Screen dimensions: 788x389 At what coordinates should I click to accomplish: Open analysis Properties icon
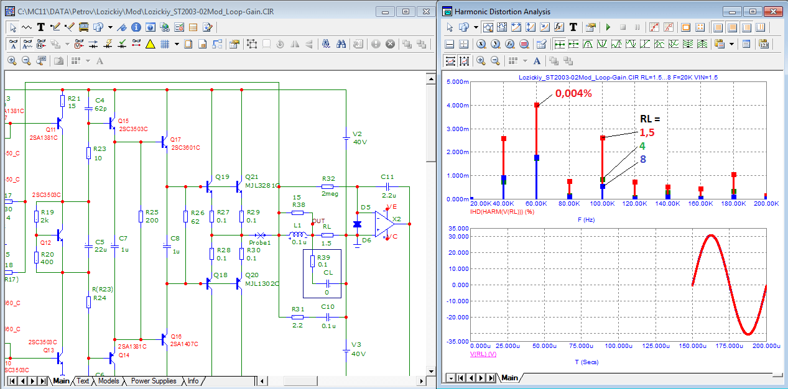pyautogui.click(x=590, y=27)
